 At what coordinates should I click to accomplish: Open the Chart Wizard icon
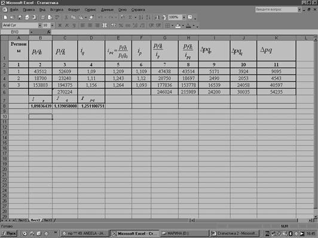[157, 17]
